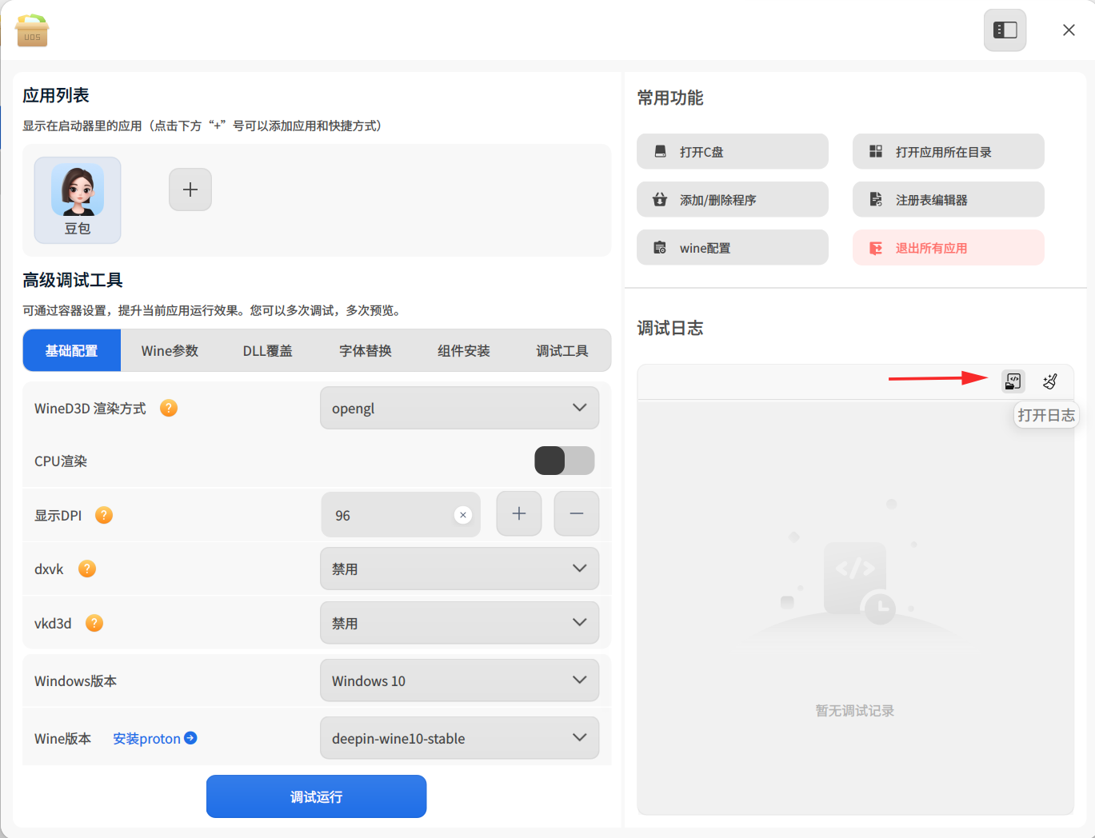Screen dimensions: 1095x838
Task: Open the Windows版本 dropdown
Action: tap(460, 680)
